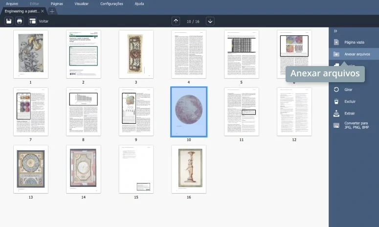379x227 pixels.
Task: Click the Girar rotate icon
Action: (x=336, y=90)
